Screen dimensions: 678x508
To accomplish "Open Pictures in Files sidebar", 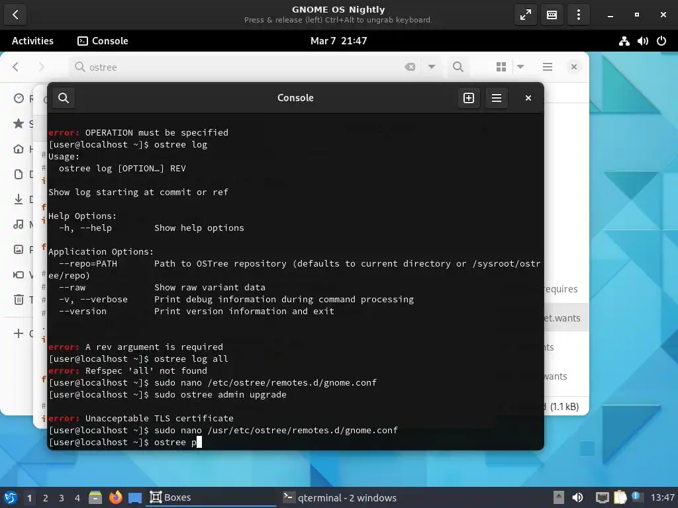I will tap(20, 249).
